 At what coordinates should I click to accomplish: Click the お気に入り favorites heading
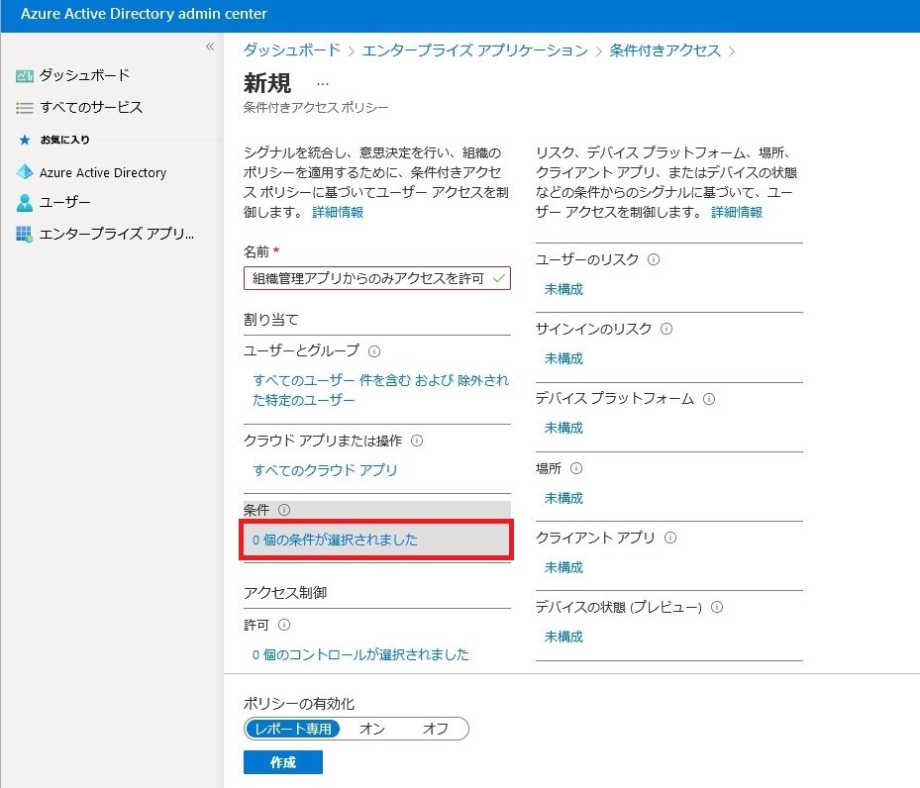[x=64, y=140]
